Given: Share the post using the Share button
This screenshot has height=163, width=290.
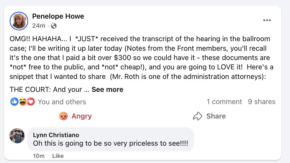Looking at the screenshot, I should click(x=209, y=116).
